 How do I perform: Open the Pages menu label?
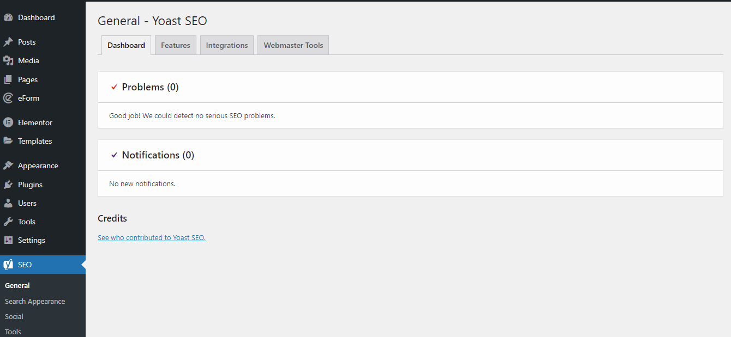[x=28, y=79]
